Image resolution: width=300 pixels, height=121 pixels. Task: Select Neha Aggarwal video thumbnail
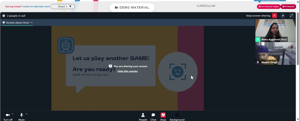(275, 30)
